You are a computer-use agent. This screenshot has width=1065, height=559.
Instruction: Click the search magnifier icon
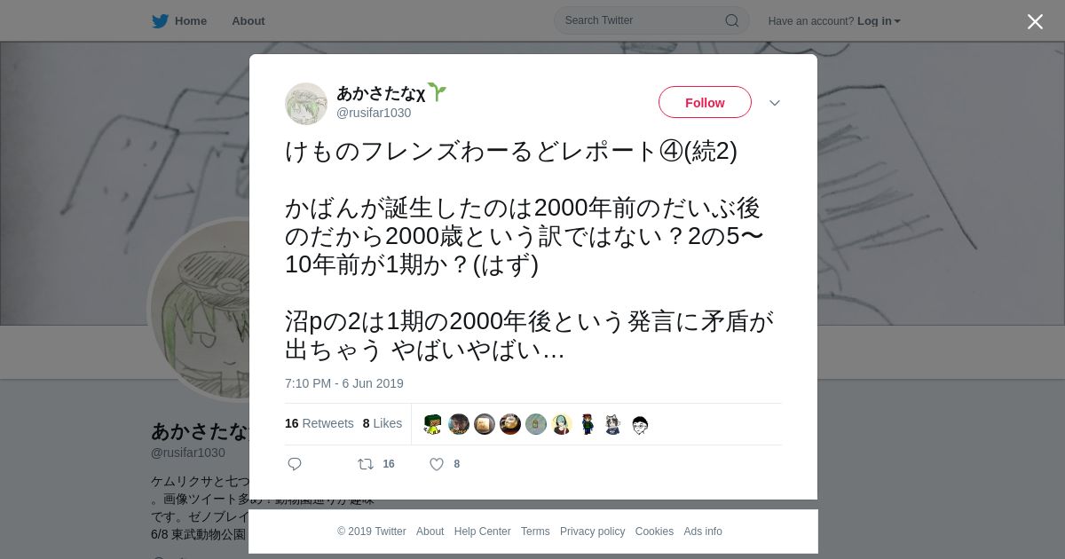point(732,21)
